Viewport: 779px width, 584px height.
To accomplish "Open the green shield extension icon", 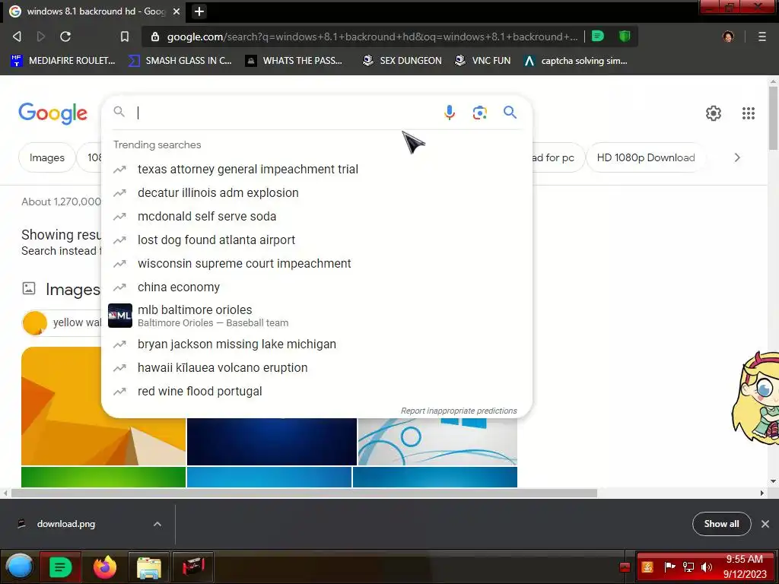I will [625, 36].
